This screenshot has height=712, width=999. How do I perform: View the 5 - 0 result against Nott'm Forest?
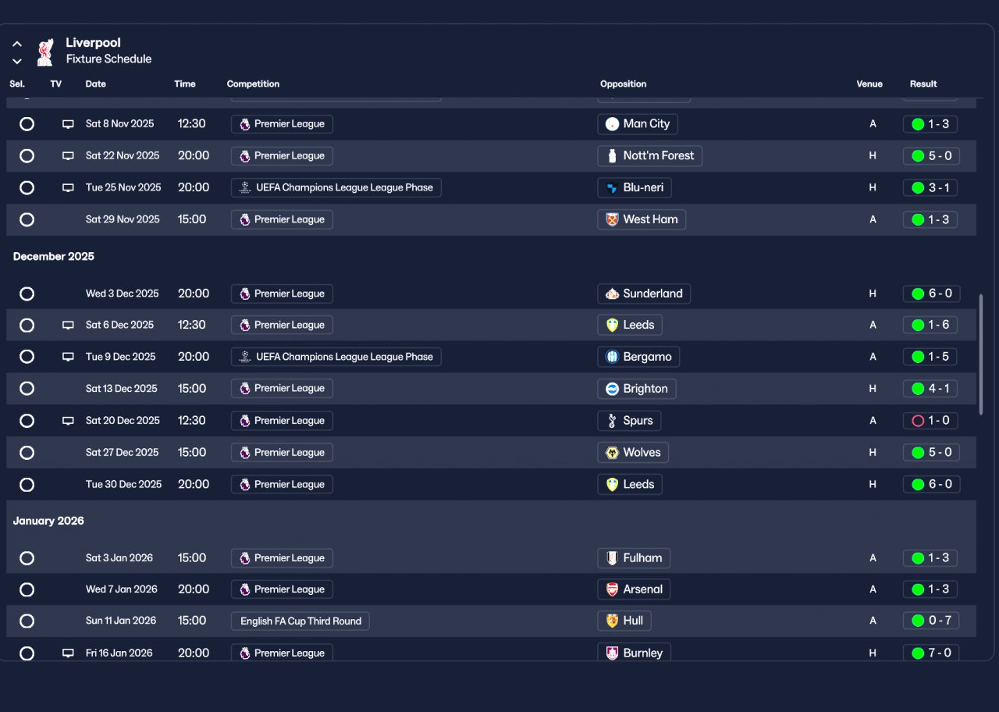coord(930,156)
